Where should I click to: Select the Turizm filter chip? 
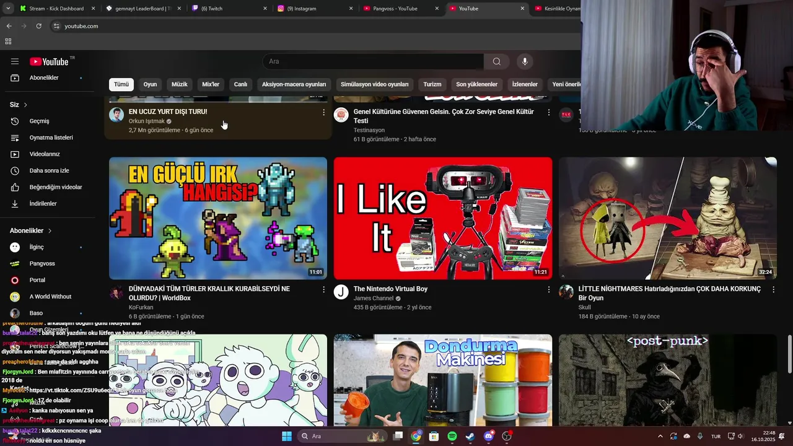coord(432,84)
